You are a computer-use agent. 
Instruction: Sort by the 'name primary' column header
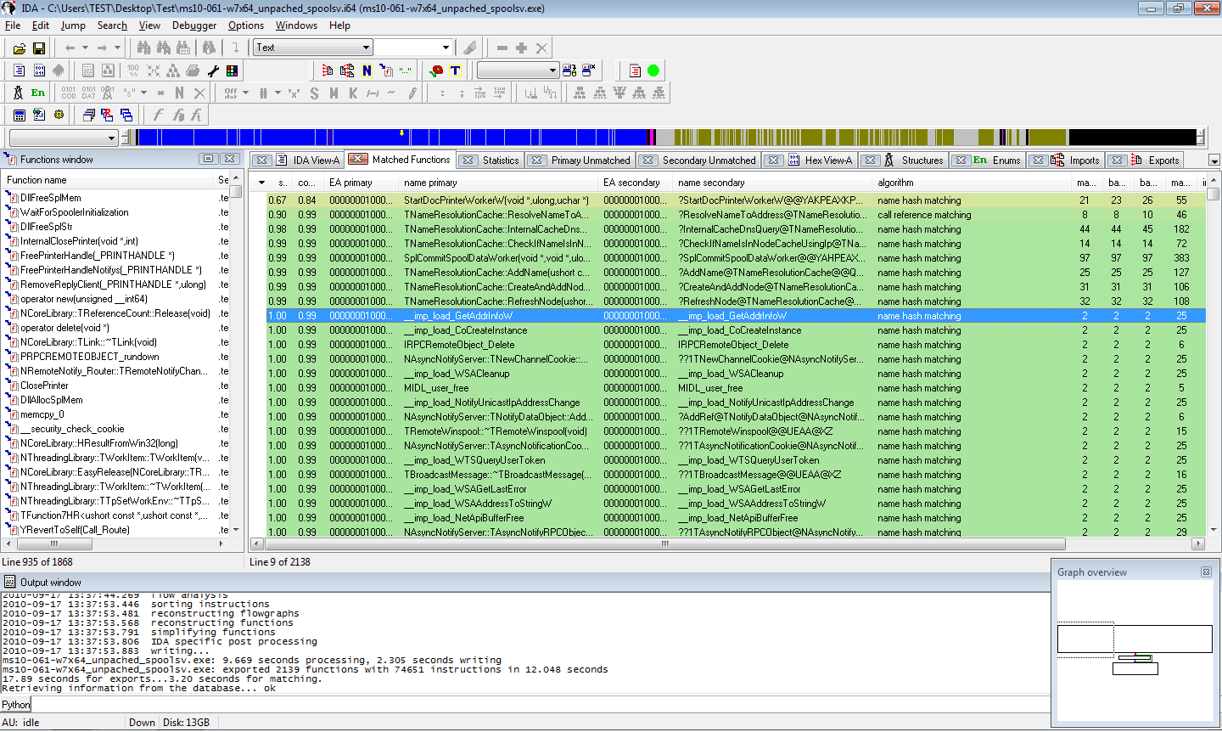tap(499, 183)
